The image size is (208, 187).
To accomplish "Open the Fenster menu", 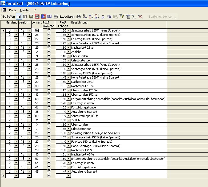I will click(x=25, y=10).
